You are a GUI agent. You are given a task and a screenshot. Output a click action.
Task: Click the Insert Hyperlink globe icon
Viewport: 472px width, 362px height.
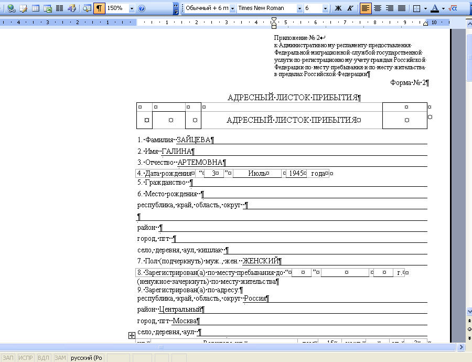[x=11, y=8]
